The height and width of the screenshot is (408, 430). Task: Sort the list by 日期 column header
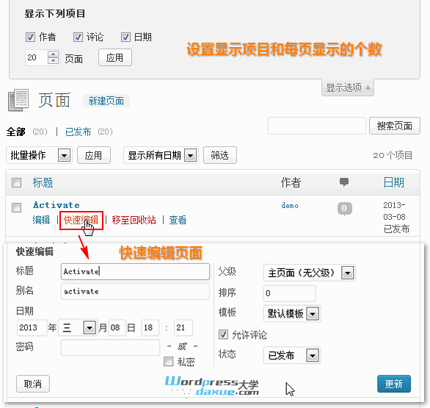393,182
